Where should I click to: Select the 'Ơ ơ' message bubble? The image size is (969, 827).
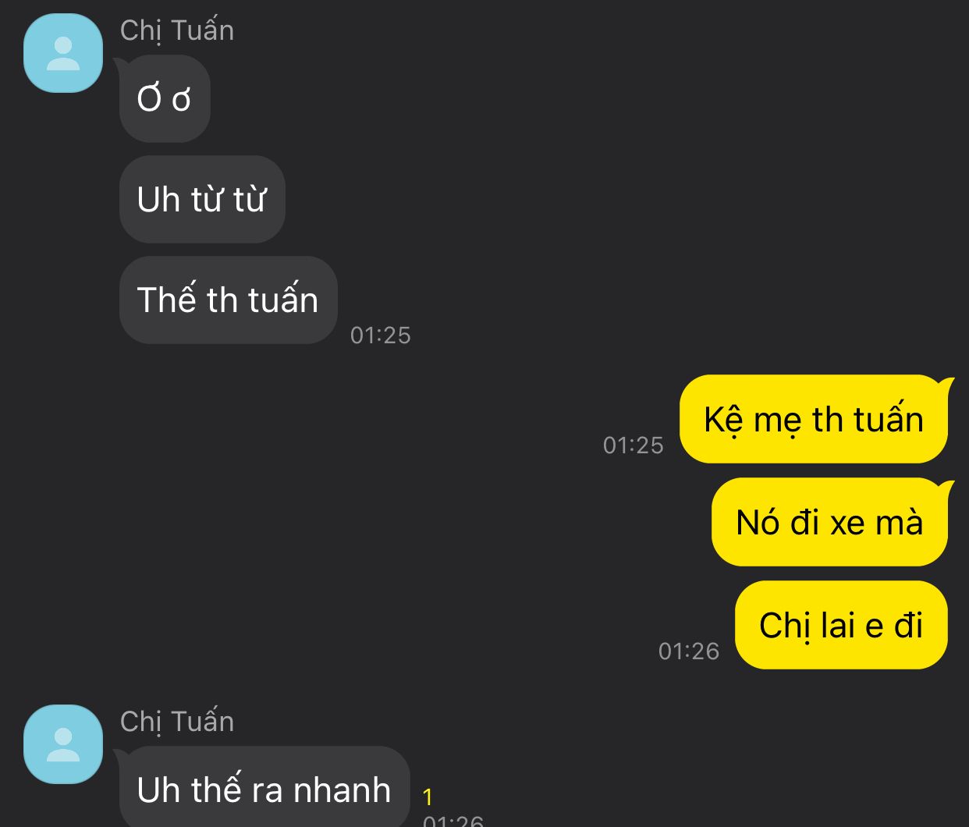click(165, 99)
